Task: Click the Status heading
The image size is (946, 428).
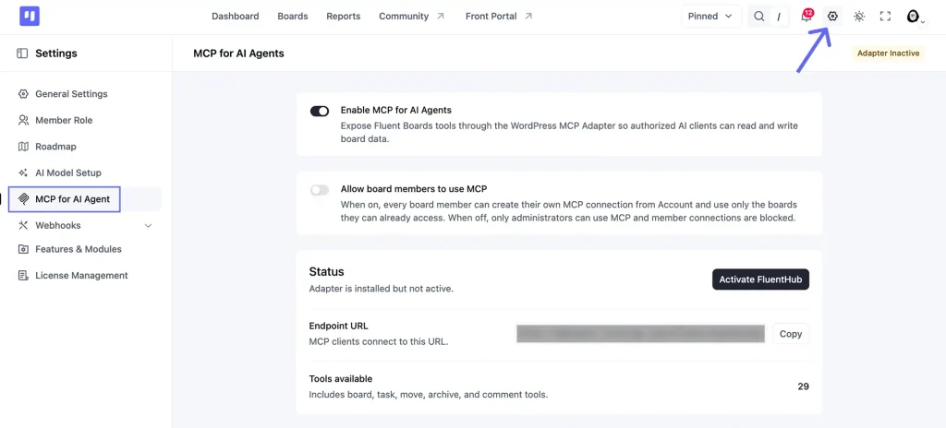Action: tap(326, 272)
